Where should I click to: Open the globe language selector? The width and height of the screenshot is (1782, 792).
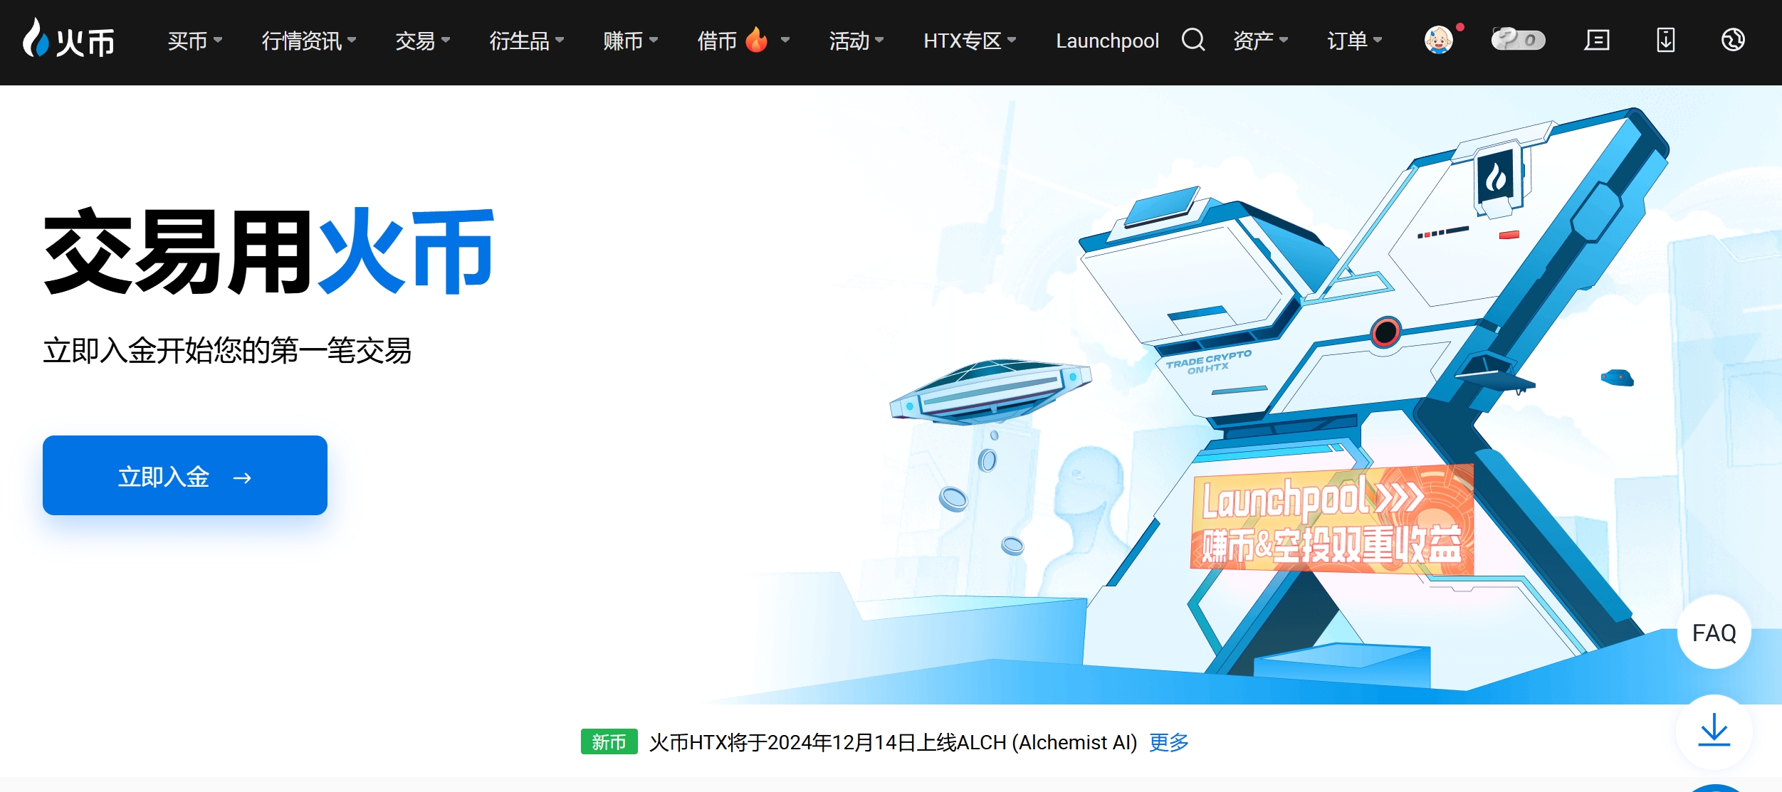tap(1733, 40)
